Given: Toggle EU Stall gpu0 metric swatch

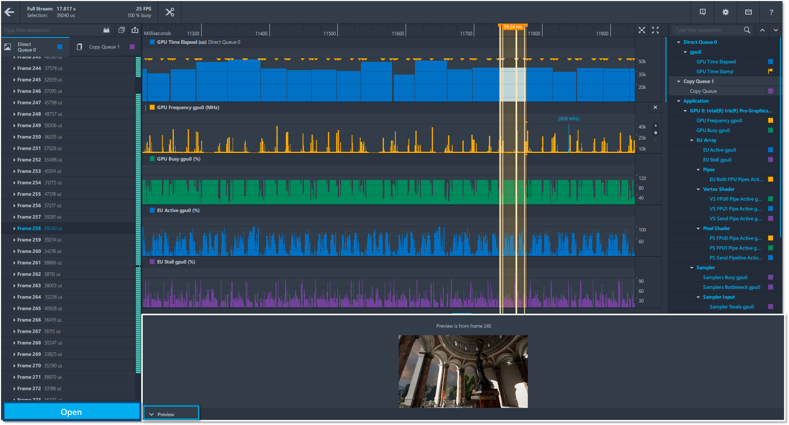Looking at the screenshot, I should pos(770,160).
